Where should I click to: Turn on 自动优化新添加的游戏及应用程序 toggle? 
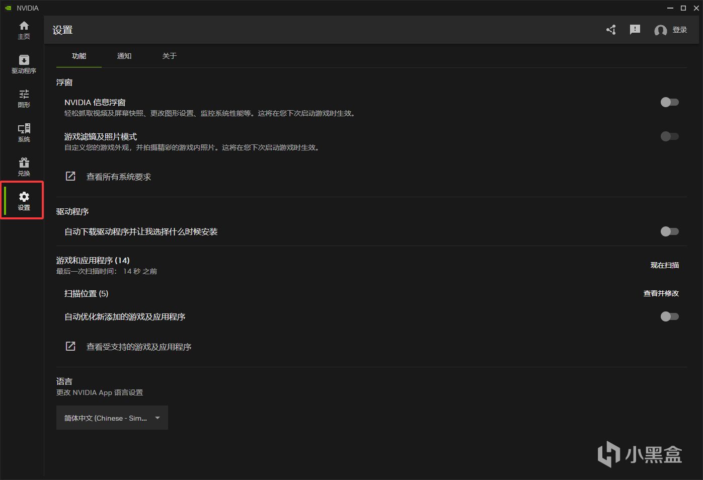pyautogui.click(x=669, y=316)
